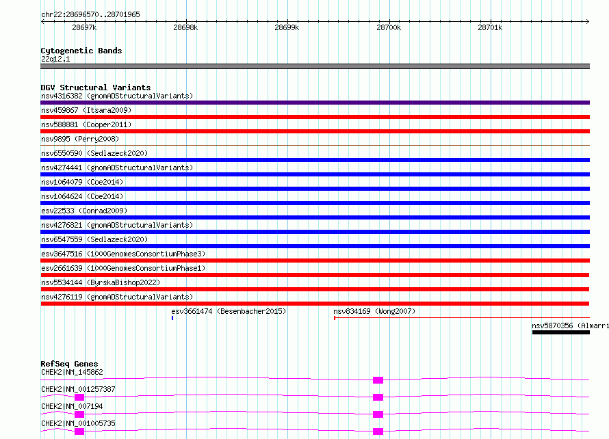Click nsv4276821 (gnomADStructuralVariants) label
The height and width of the screenshot is (439, 609).
(x=117, y=225)
